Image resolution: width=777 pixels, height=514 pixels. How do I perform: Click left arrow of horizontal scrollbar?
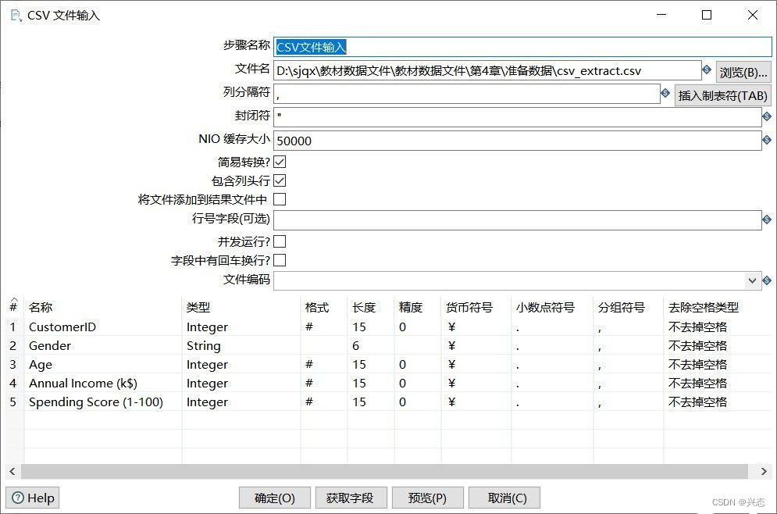click(12, 471)
